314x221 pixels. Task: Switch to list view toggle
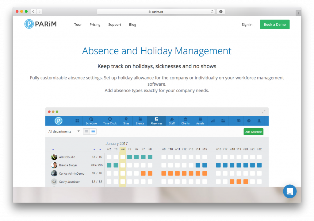93,131
